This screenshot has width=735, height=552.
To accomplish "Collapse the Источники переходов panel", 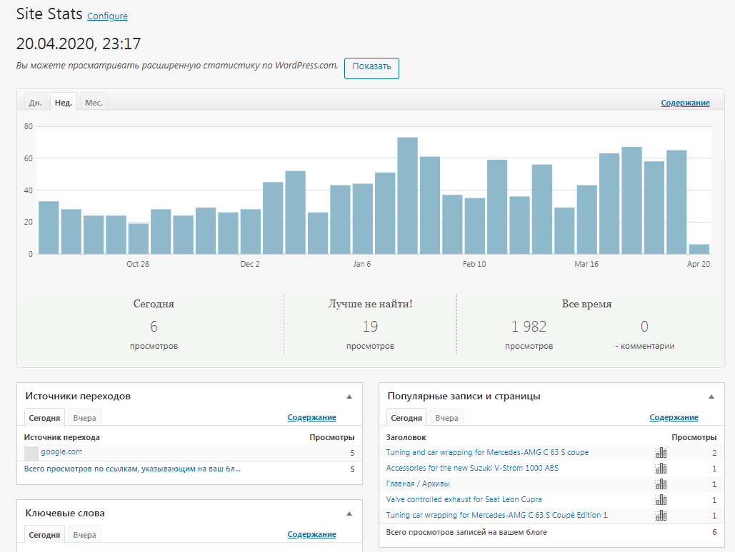I will (x=349, y=397).
